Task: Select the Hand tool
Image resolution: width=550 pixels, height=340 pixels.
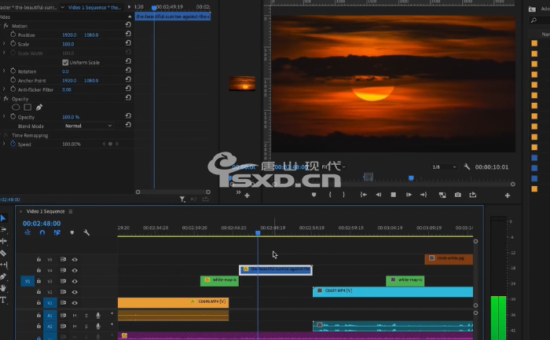Action: pyautogui.click(x=3, y=288)
